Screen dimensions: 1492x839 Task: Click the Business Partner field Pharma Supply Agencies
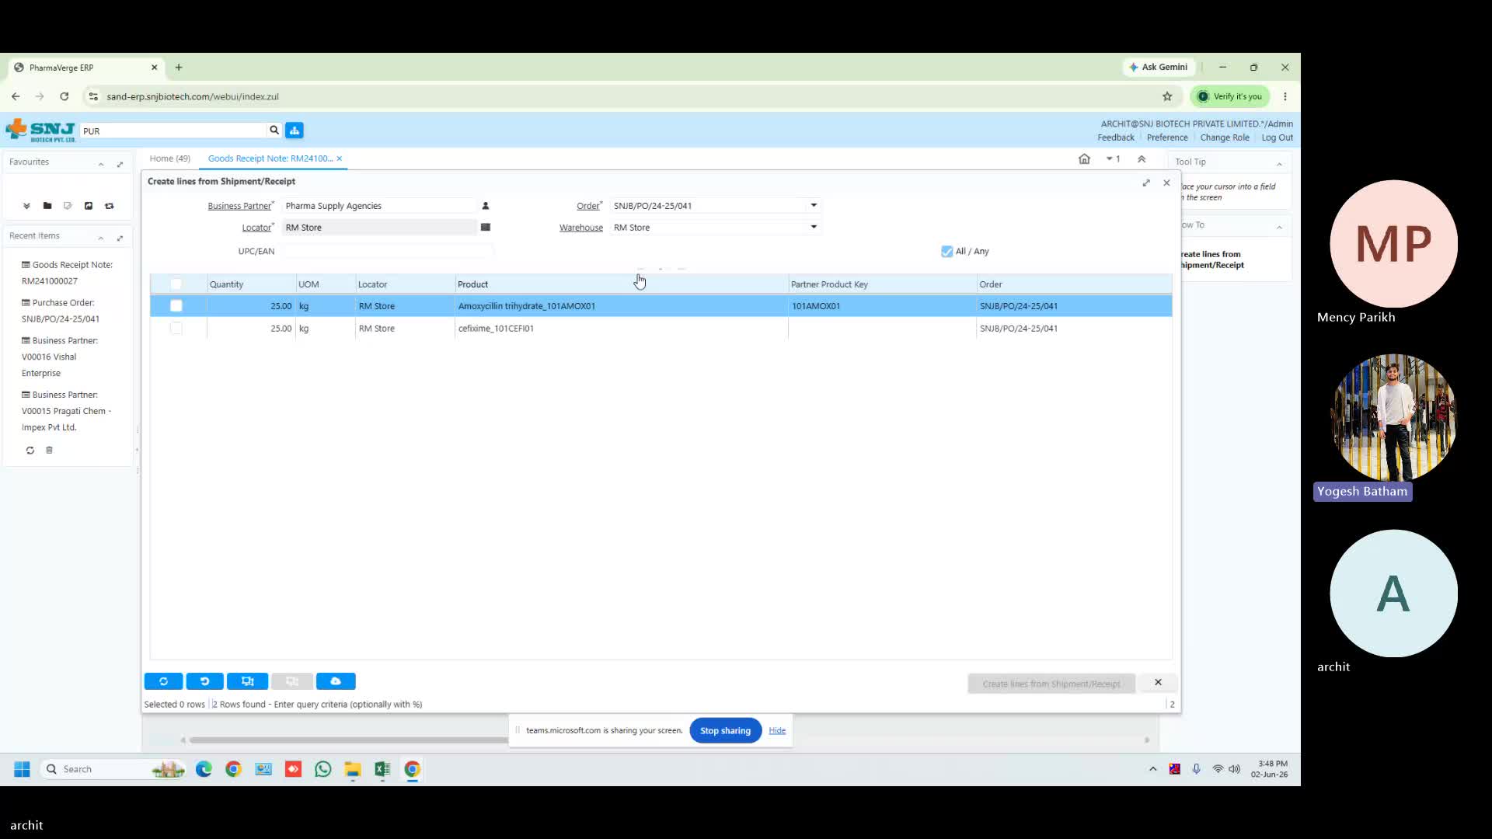pos(379,206)
